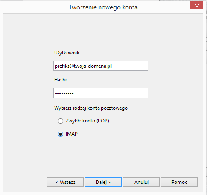Close the Tworzenie nowego konta dialog
Screen dimensions: 207x195
point(197,5)
